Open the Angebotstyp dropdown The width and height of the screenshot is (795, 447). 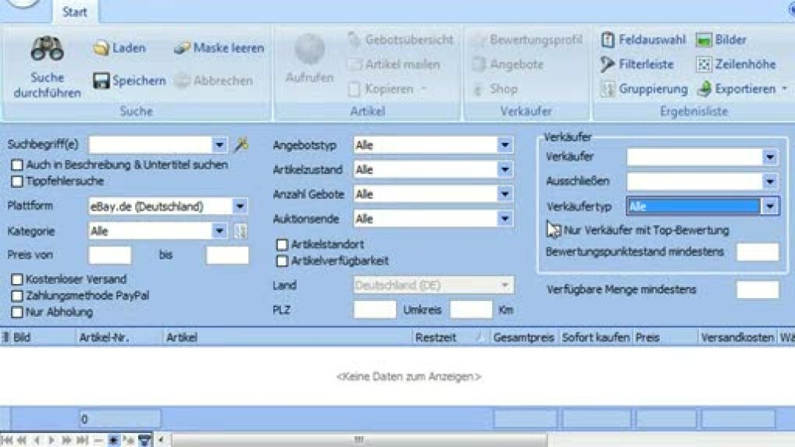point(504,145)
